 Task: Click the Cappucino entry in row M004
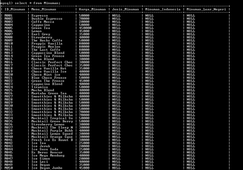tap(41, 25)
